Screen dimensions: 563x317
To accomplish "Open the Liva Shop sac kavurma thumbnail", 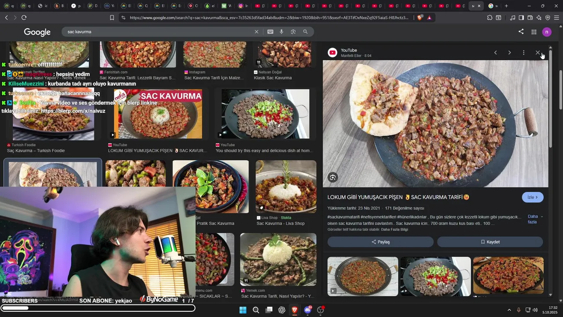I will click(x=286, y=187).
